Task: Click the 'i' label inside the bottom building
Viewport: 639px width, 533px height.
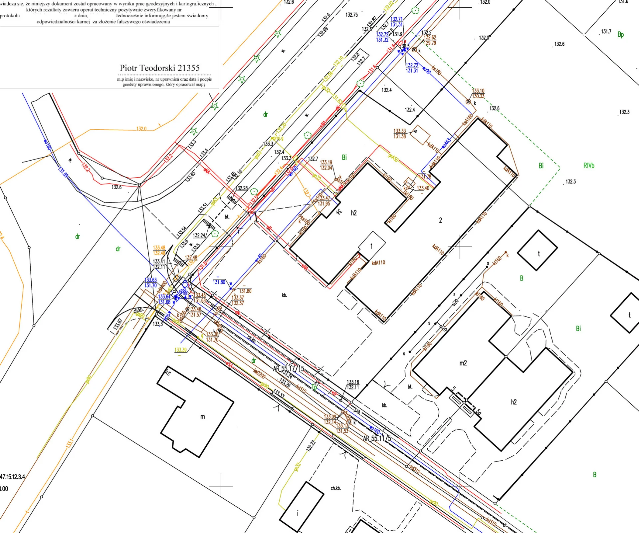Action: pos(298,513)
